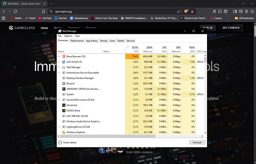Sort processes by Memory column header
Screen dimensions: 256x164
[x=147, y=49]
